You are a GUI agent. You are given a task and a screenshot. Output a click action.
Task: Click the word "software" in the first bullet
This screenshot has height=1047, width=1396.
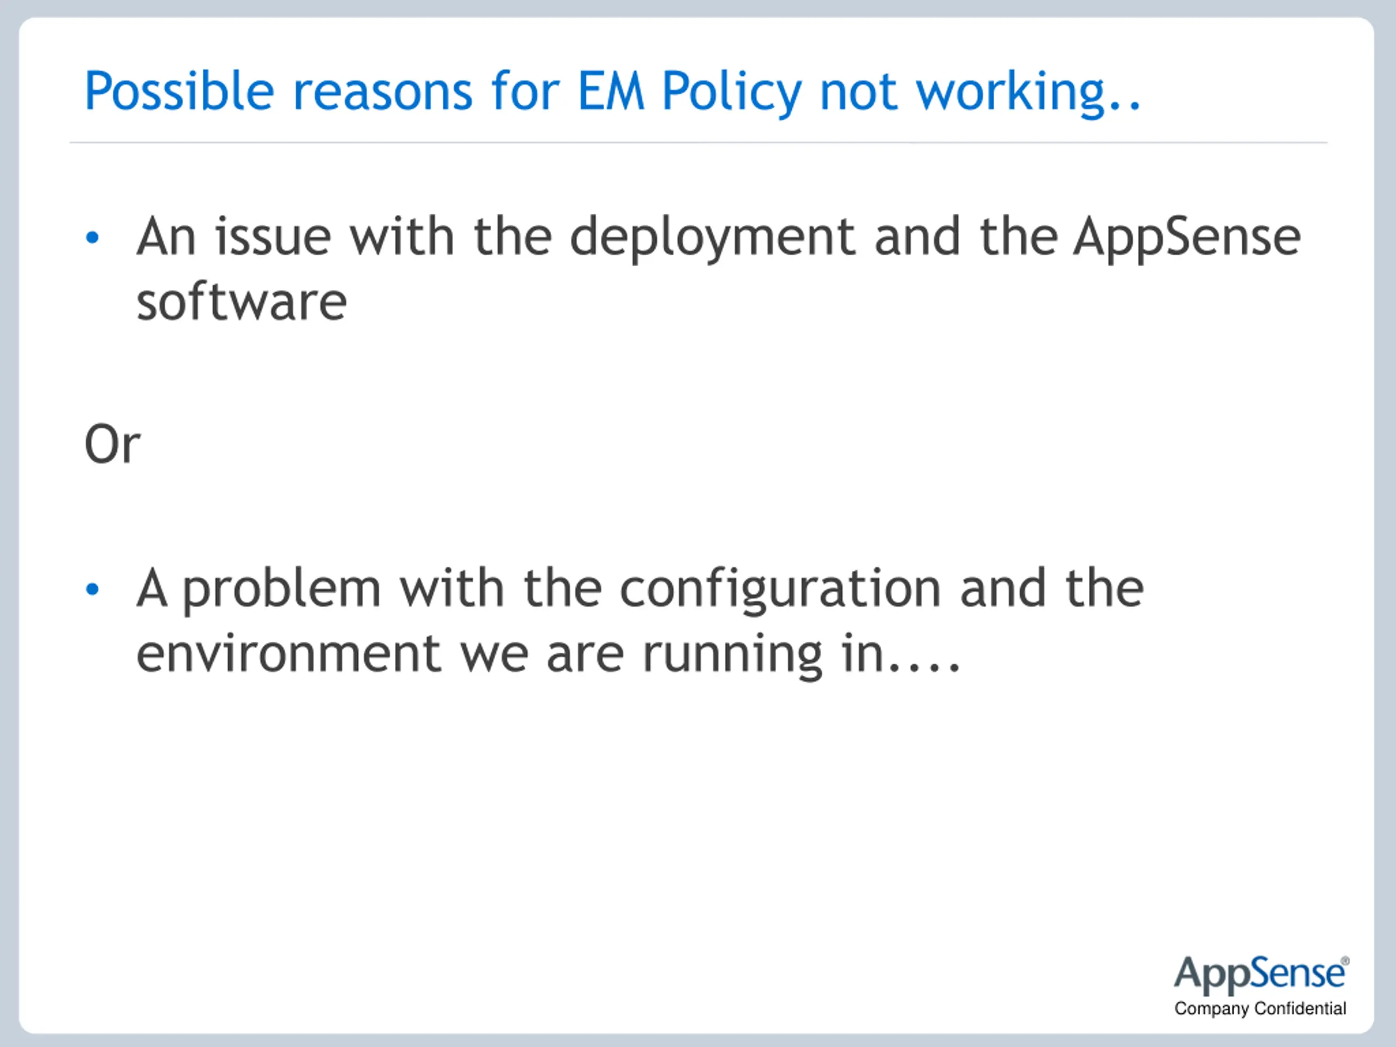242,302
